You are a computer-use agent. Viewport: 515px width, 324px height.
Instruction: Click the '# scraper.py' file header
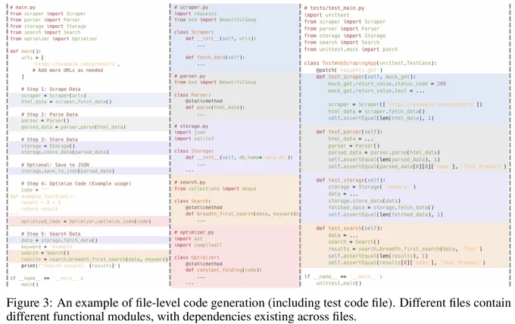pos(191,8)
